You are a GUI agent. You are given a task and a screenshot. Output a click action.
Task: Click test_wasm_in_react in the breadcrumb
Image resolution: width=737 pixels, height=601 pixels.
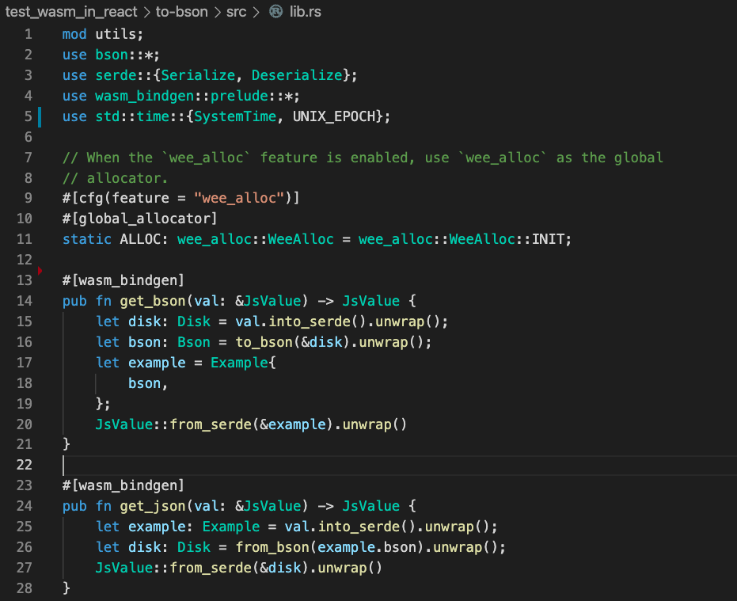pyautogui.click(x=71, y=12)
